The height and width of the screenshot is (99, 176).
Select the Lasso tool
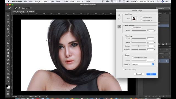[8, 22]
